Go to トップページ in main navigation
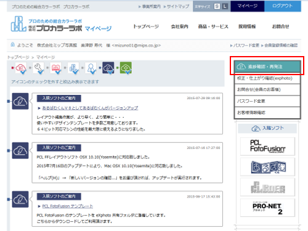Screen dimensions: 308x231 pyautogui.click(x=146, y=26)
